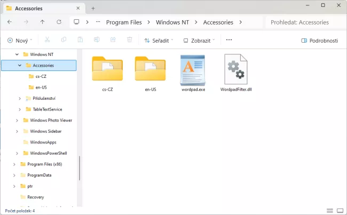
Task: Click the Rename icon in toolbar
Action: pos(97,40)
